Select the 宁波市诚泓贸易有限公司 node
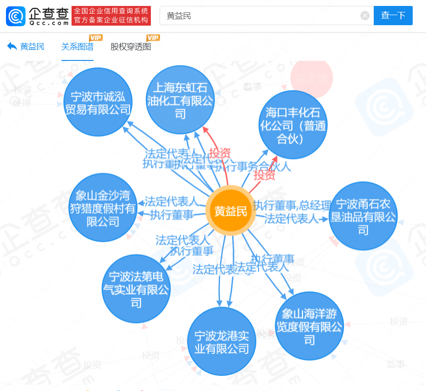The width and height of the screenshot is (426, 391). (98, 102)
